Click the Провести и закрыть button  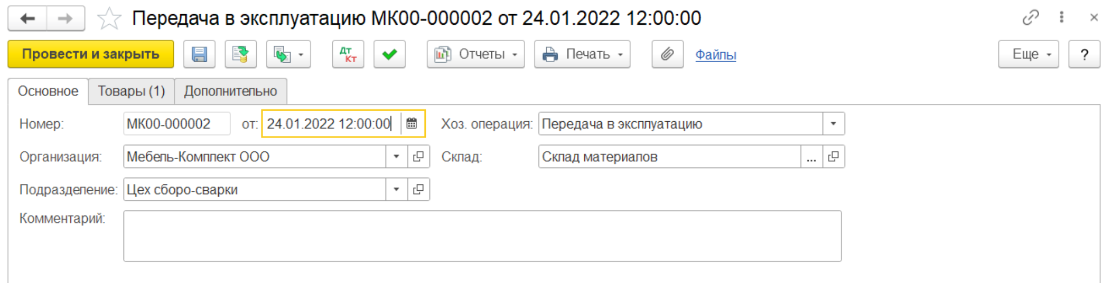90,54
